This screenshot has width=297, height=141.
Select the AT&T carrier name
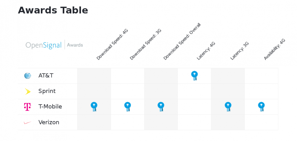[46, 76]
